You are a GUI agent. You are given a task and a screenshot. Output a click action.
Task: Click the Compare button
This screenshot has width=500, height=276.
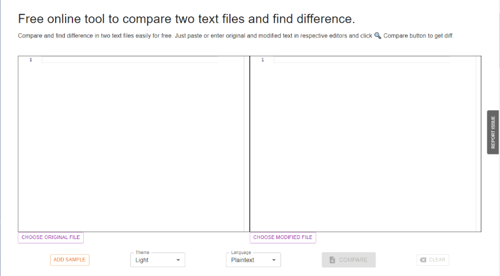pos(349,260)
